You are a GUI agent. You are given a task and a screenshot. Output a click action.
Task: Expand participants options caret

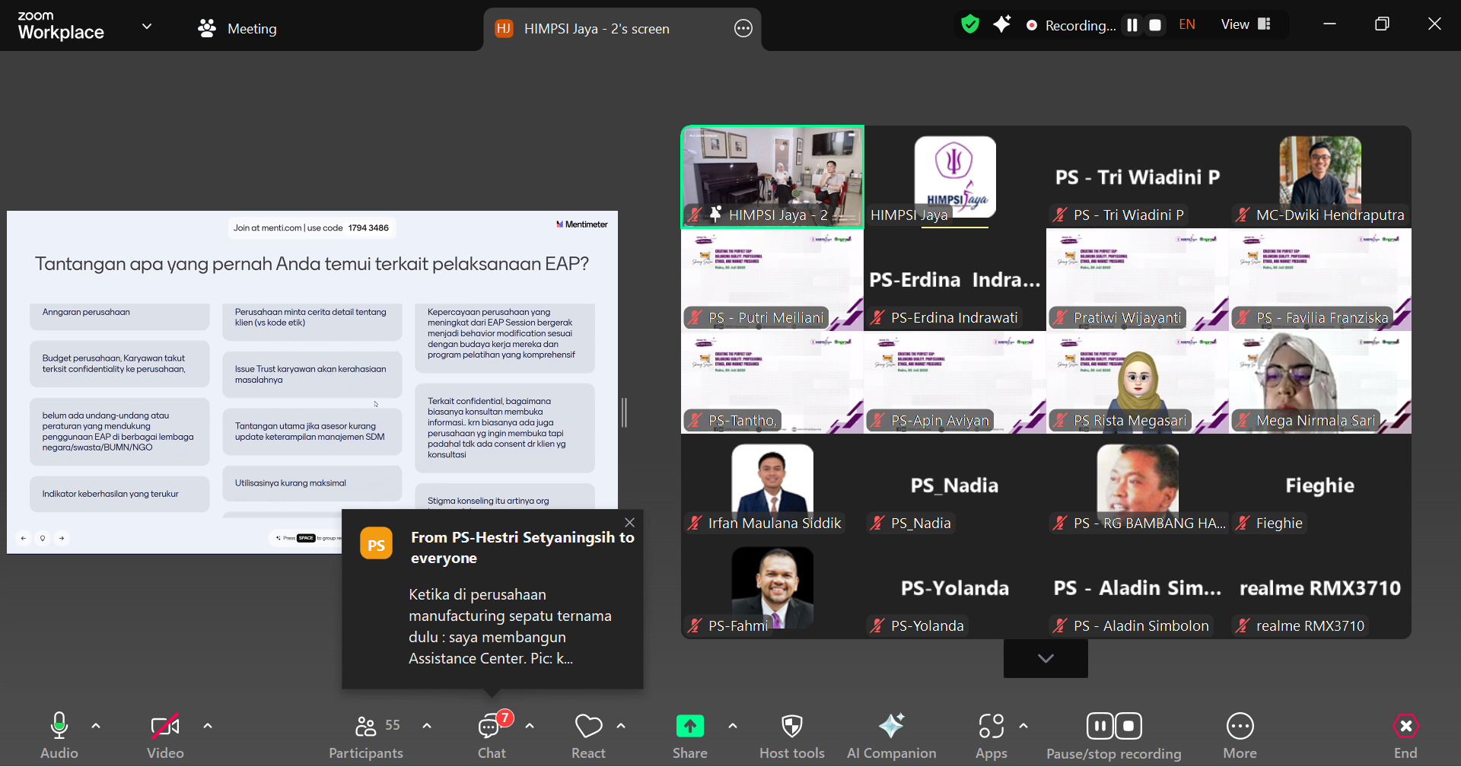(x=427, y=726)
